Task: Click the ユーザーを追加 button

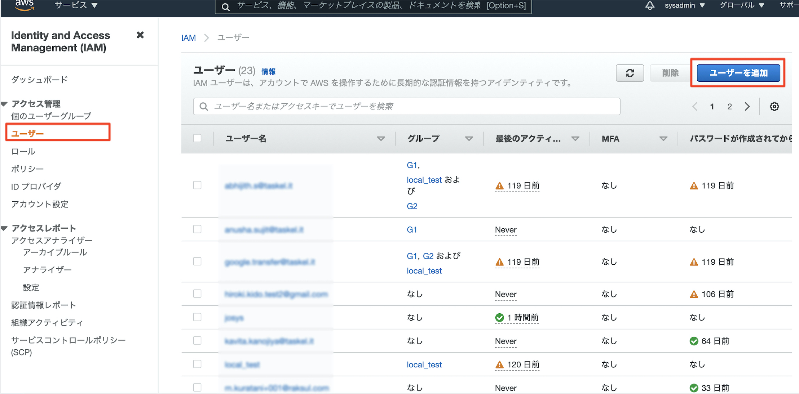Action: (738, 73)
